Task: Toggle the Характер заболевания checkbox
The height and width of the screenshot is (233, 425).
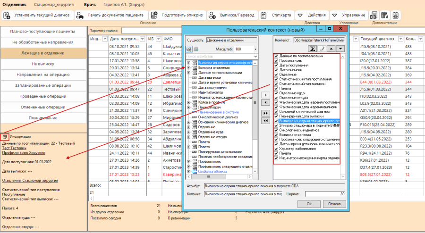Action: [x=276, y=149]
